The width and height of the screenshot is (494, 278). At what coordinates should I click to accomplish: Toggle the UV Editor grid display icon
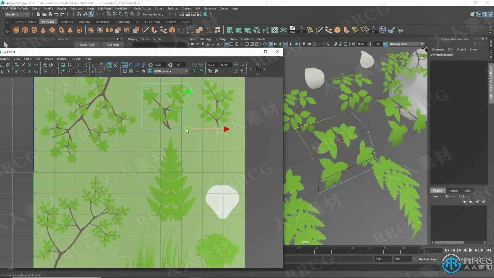[125, 65]
